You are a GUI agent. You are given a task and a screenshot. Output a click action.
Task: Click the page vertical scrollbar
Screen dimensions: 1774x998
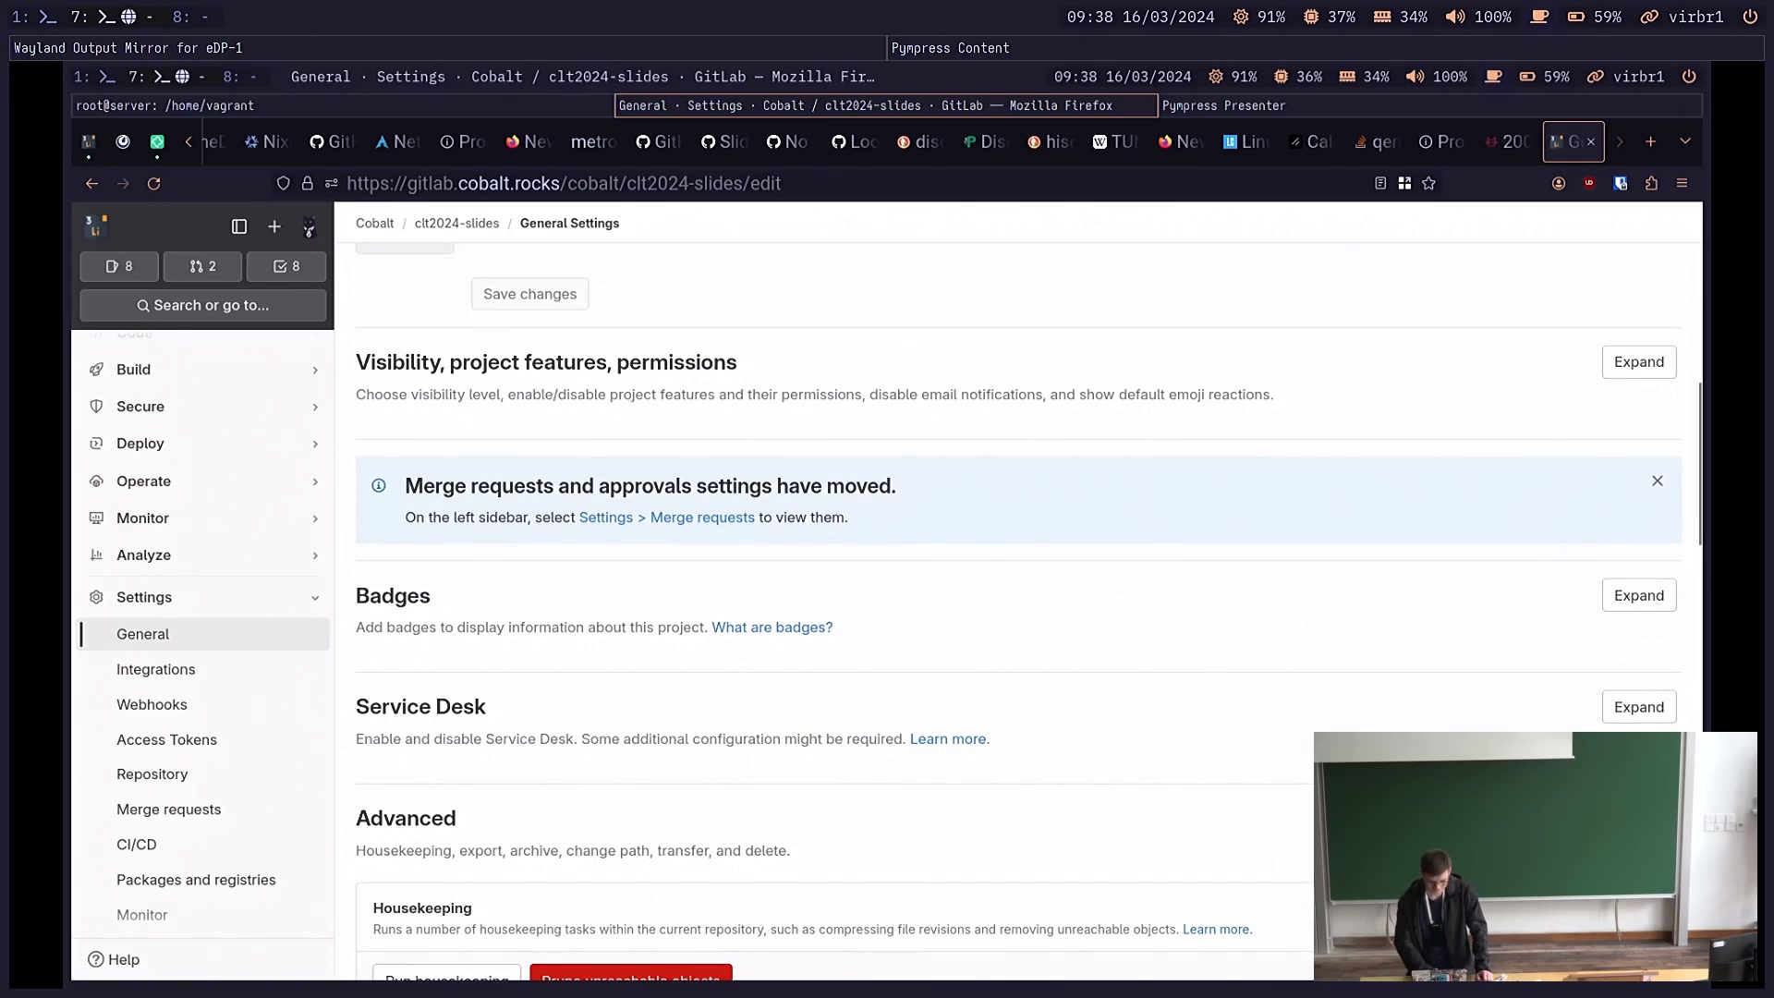1699,462
